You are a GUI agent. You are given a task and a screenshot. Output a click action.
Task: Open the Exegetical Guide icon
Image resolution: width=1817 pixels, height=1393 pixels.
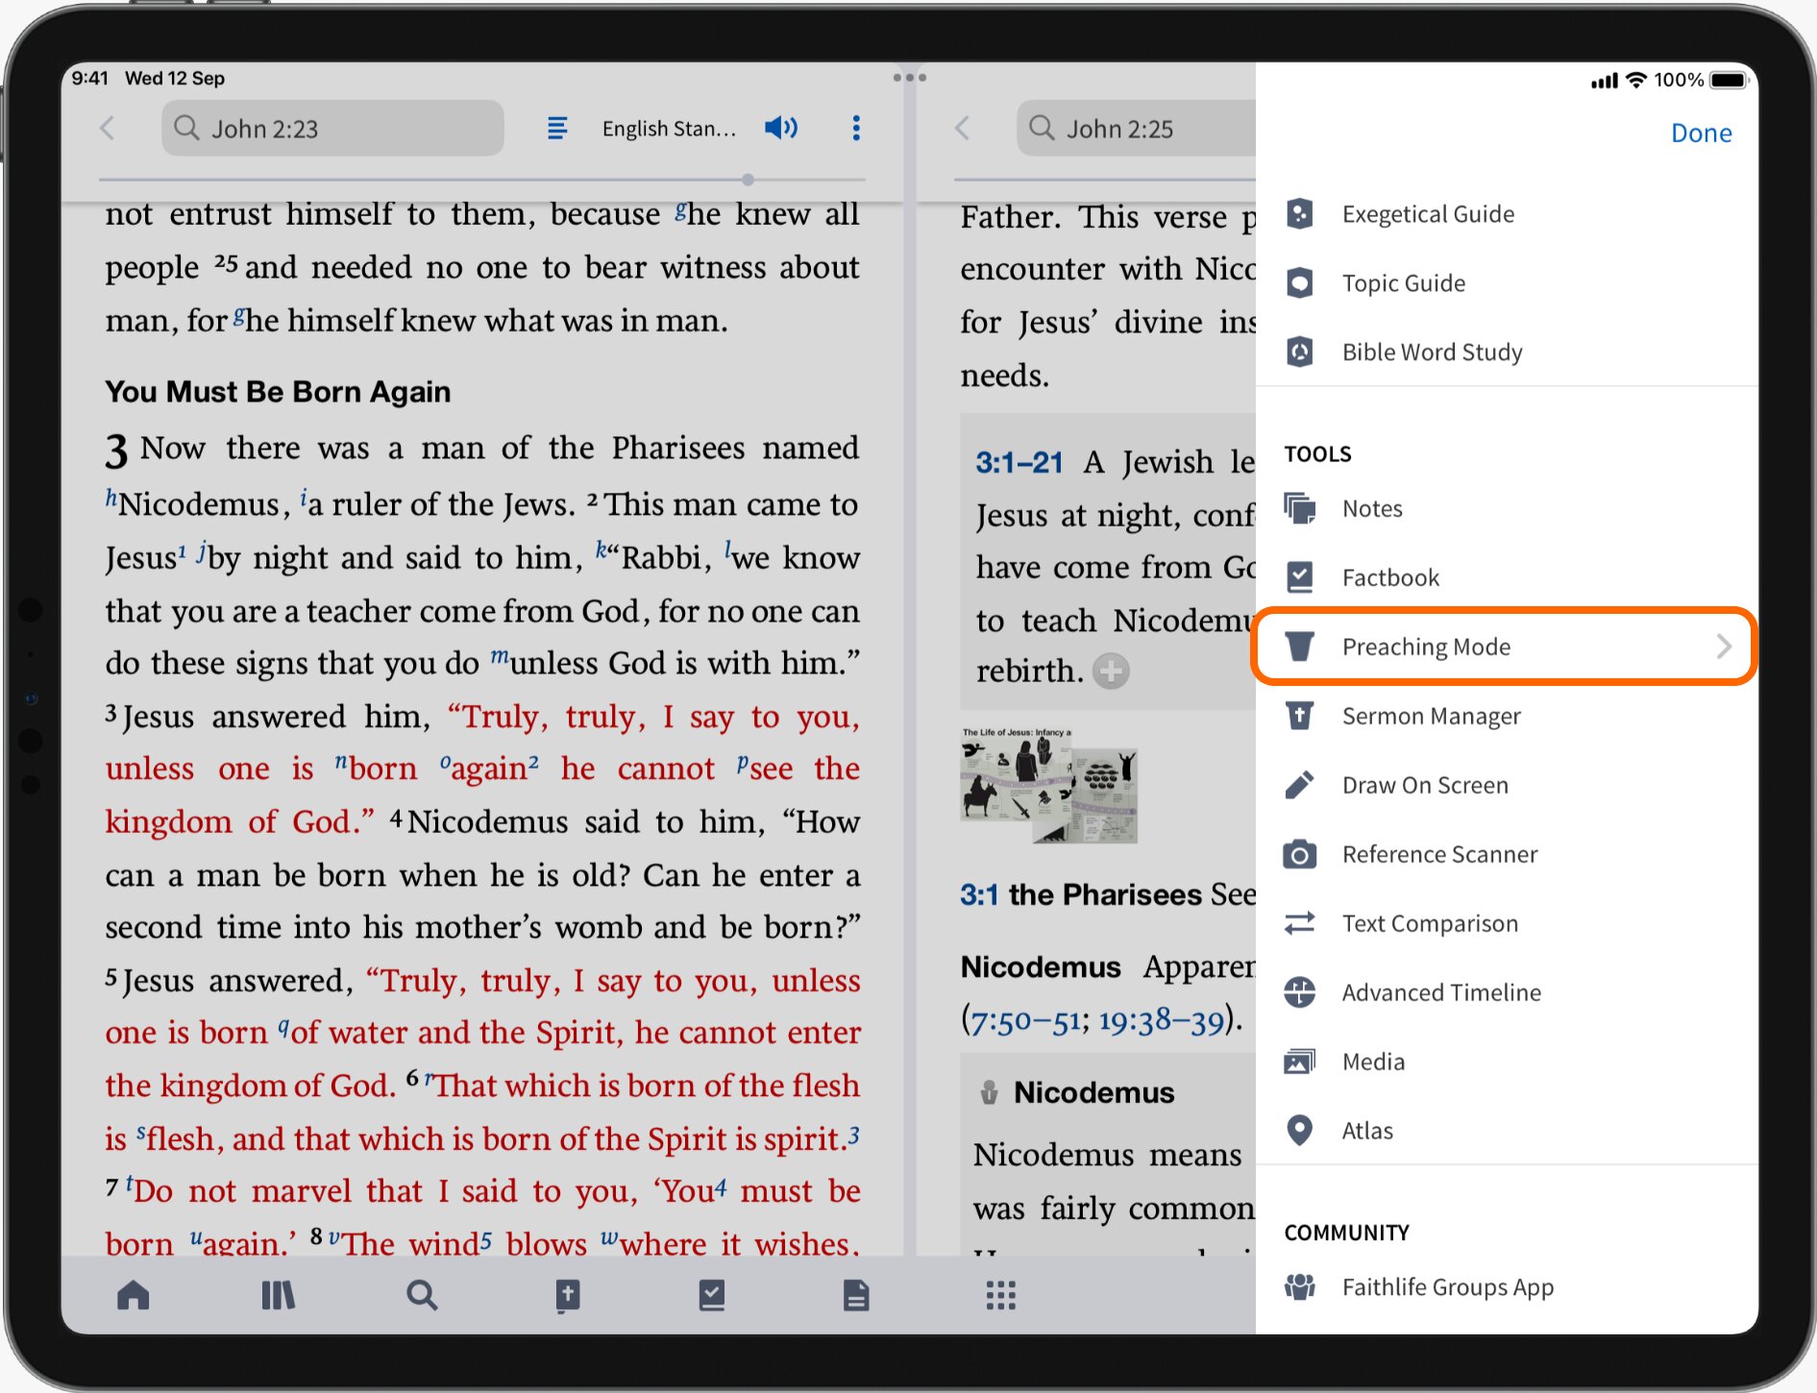1300,213
